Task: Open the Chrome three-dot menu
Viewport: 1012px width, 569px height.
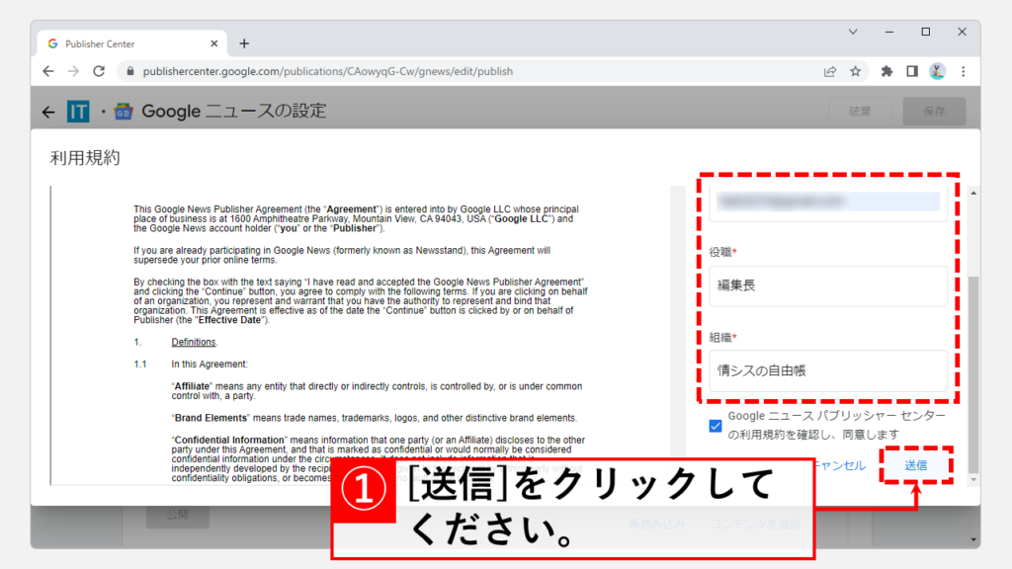Action: (964, 71)
